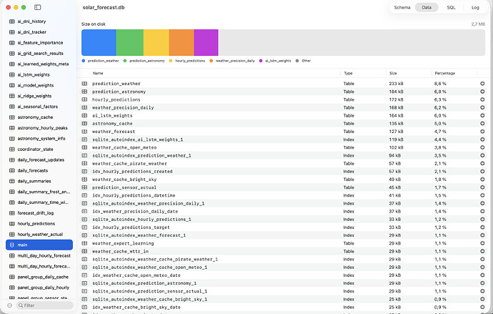The width and height of the screenshot is (493, 314).
Task: Click arrow icon on weather_forecast row
Action: coord(482,132)
